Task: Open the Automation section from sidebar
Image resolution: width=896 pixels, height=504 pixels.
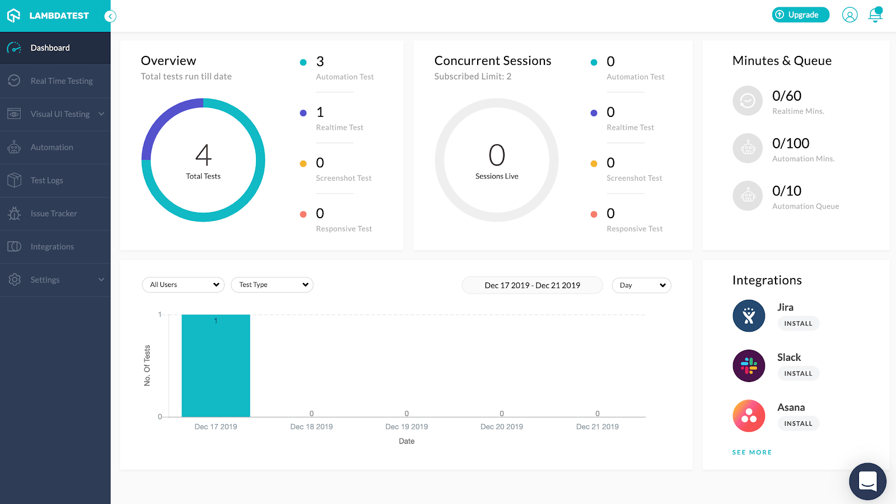Action: 51,147
